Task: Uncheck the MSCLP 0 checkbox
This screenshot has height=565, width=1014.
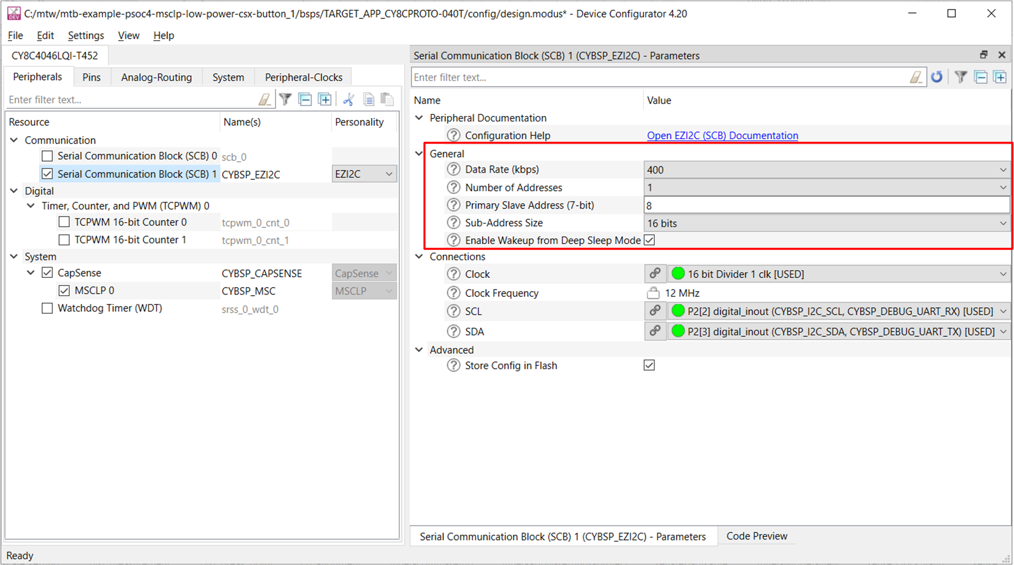Action: pos(64,290)
